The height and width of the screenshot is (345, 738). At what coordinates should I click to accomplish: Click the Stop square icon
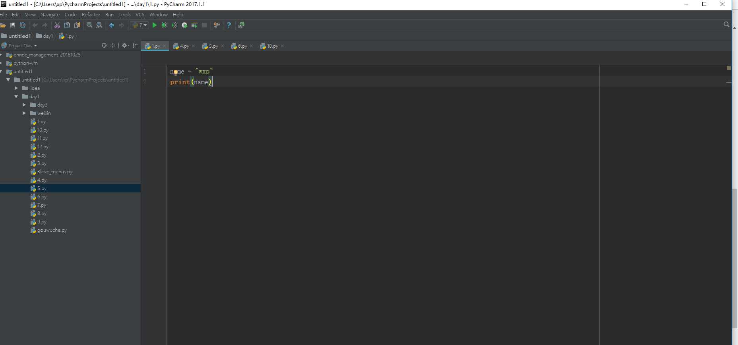[204, 25]
